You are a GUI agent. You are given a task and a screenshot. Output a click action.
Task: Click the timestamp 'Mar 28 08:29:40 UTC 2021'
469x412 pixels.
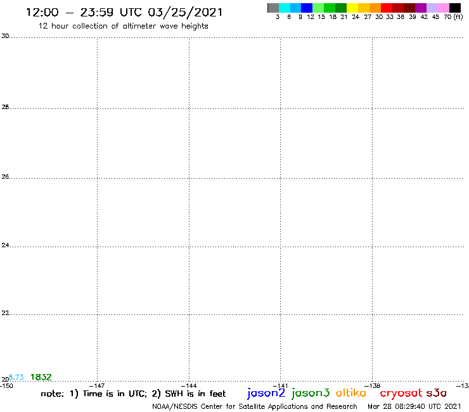[414, 406]
